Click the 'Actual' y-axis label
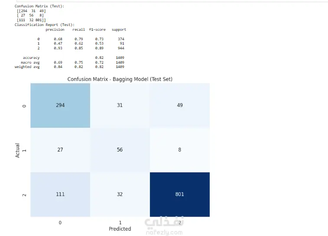This screenshot has height=236, width=328. coord(18,150)
